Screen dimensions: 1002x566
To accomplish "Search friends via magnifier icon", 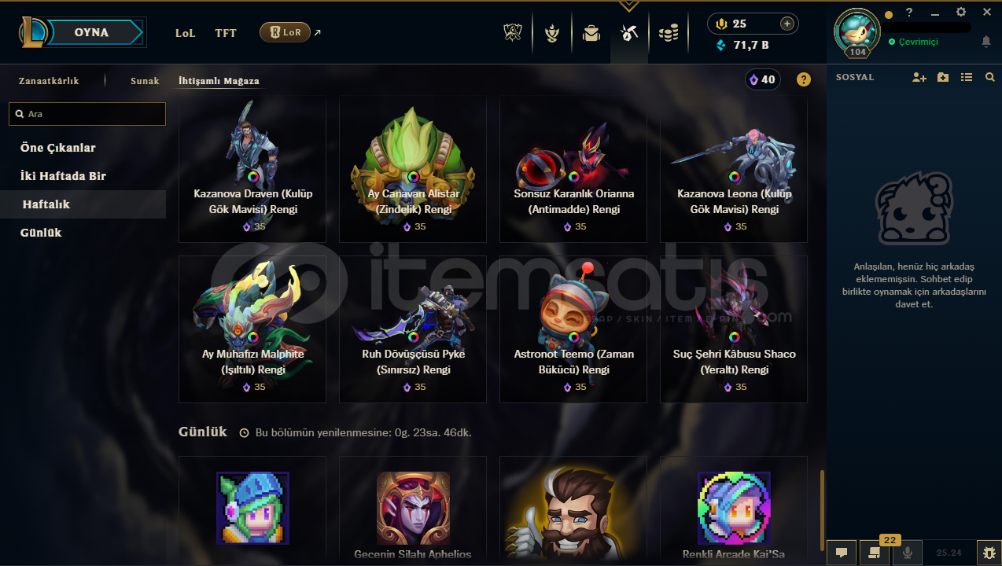I will click(990, 77).
